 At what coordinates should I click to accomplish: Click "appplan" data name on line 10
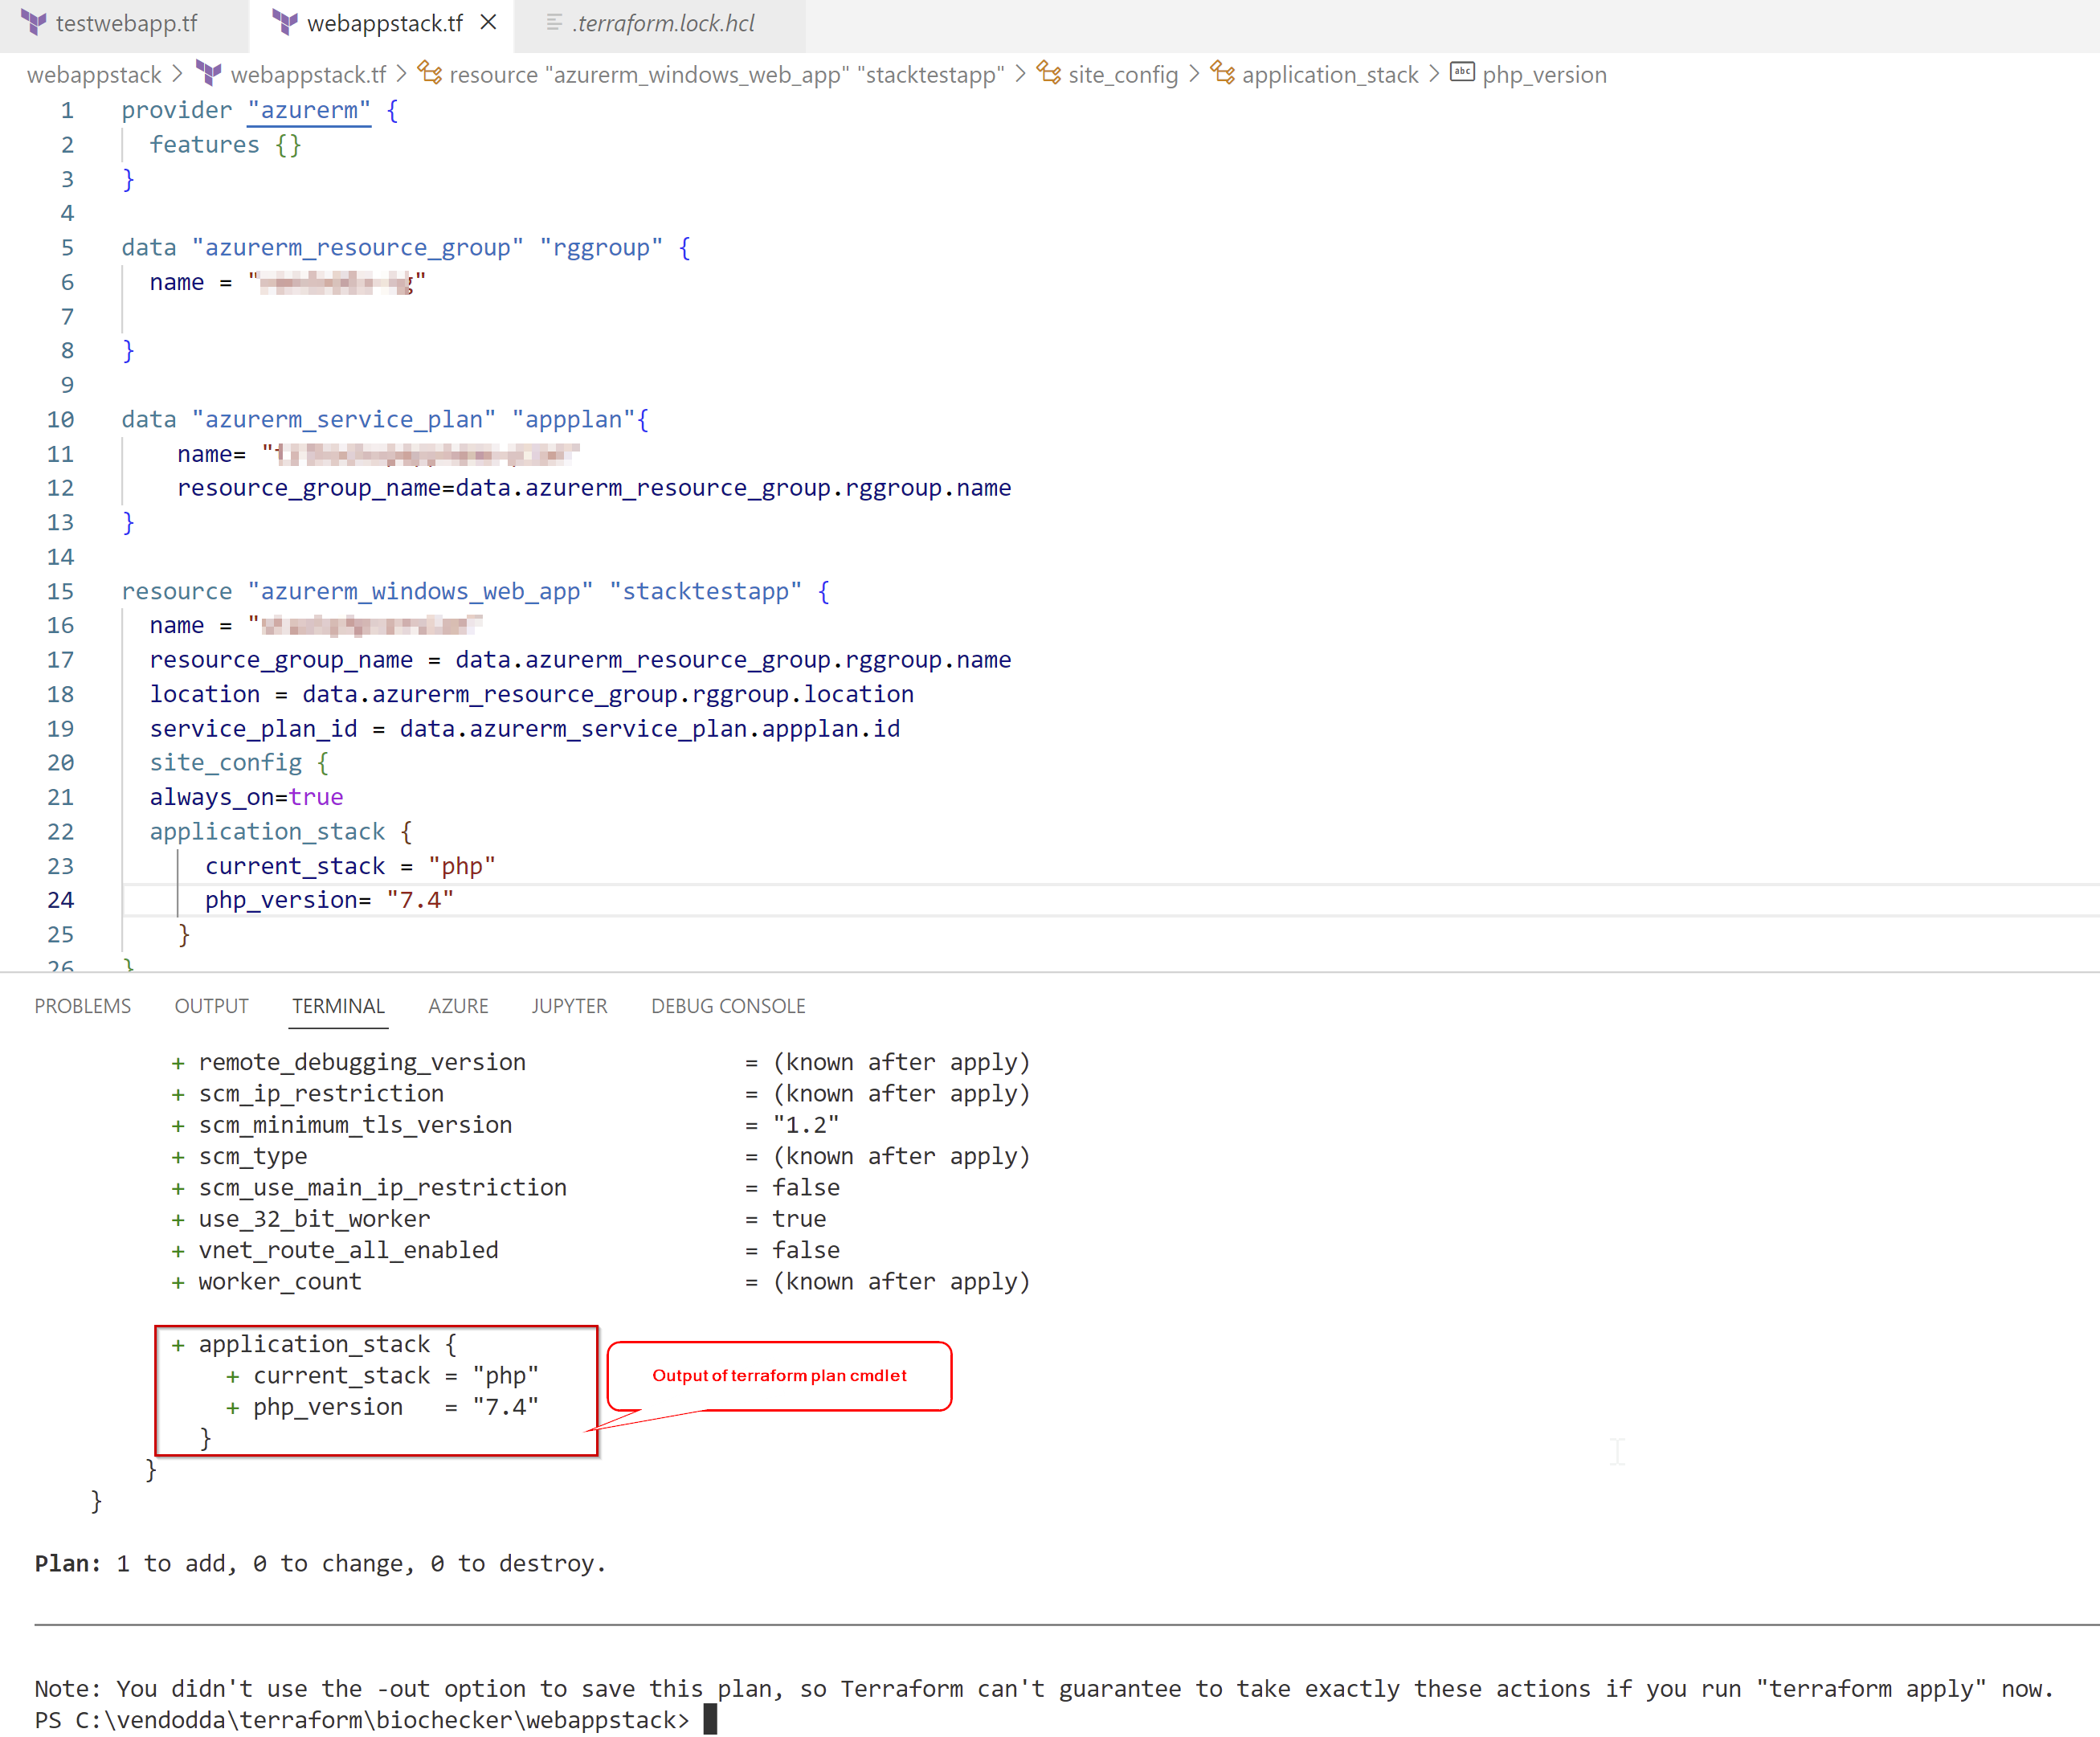(574, 420)
